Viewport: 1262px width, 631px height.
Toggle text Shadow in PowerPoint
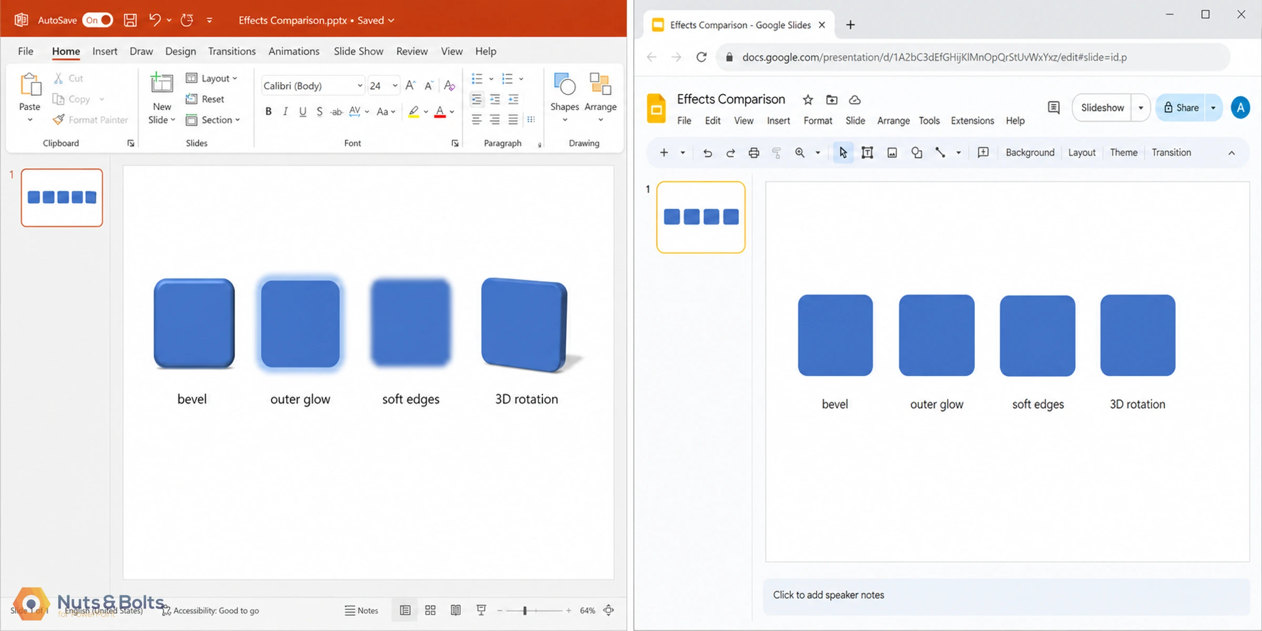[319, 111]
